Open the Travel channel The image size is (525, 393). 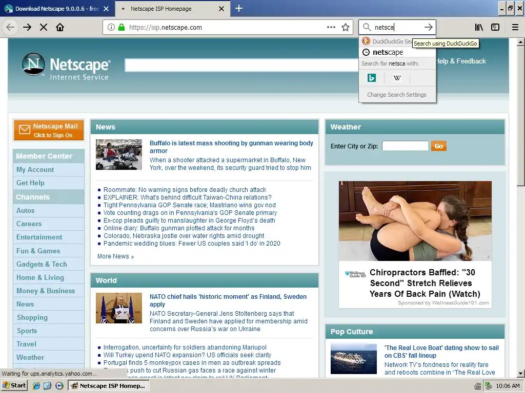[x=27, y=344]
